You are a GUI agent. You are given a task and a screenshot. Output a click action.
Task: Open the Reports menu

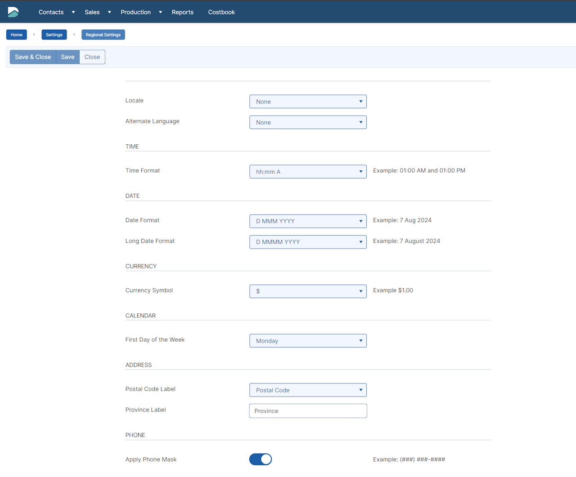[x=182, y=12]
